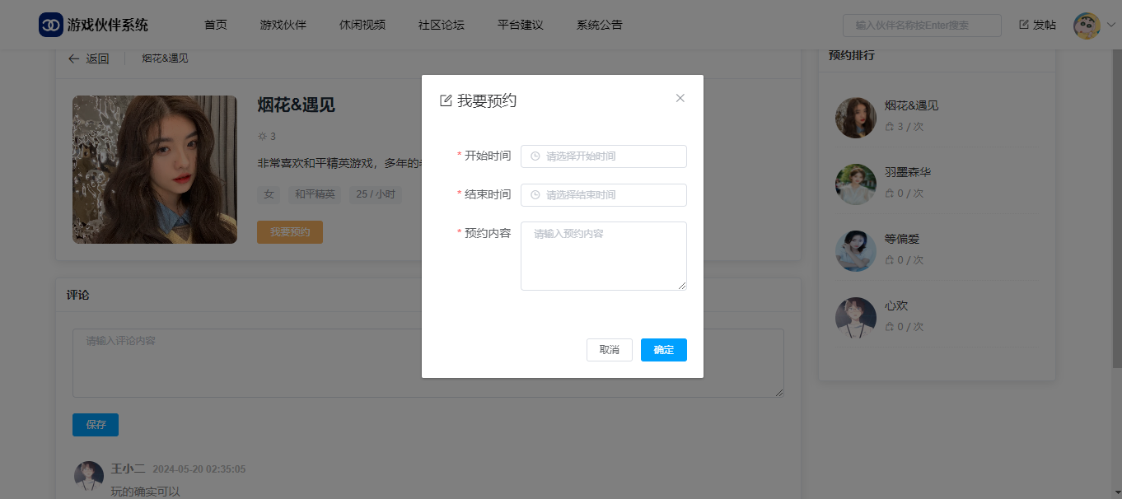Click the clock icon in 开始时间 field

(x=535, y=156)
